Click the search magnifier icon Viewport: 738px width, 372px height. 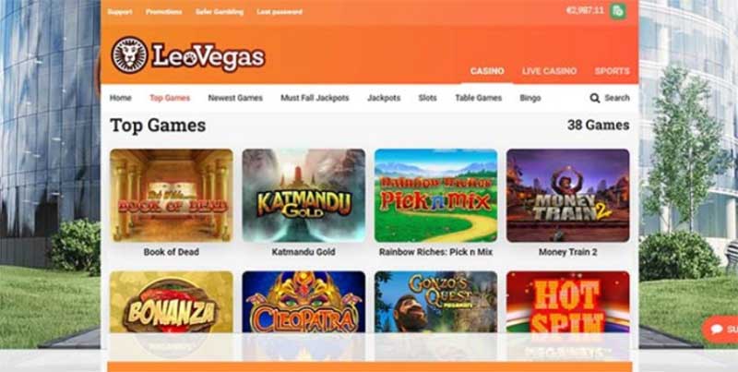tap(594, 98)
